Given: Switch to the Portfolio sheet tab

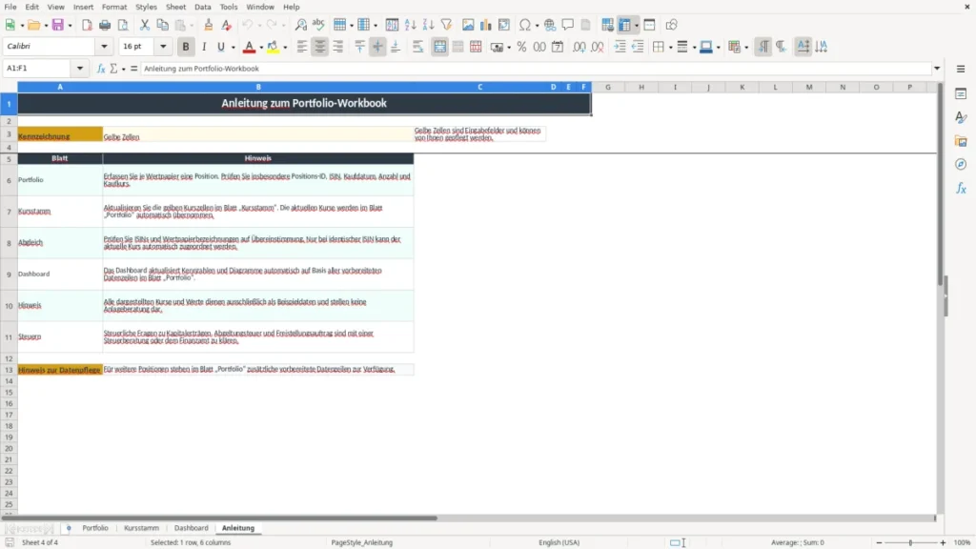Looking at the screenshot, I should pos(95,528).
